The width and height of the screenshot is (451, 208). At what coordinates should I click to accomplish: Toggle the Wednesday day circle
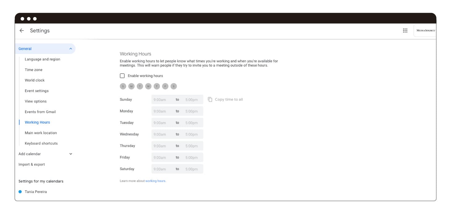[x=148, y=86]
